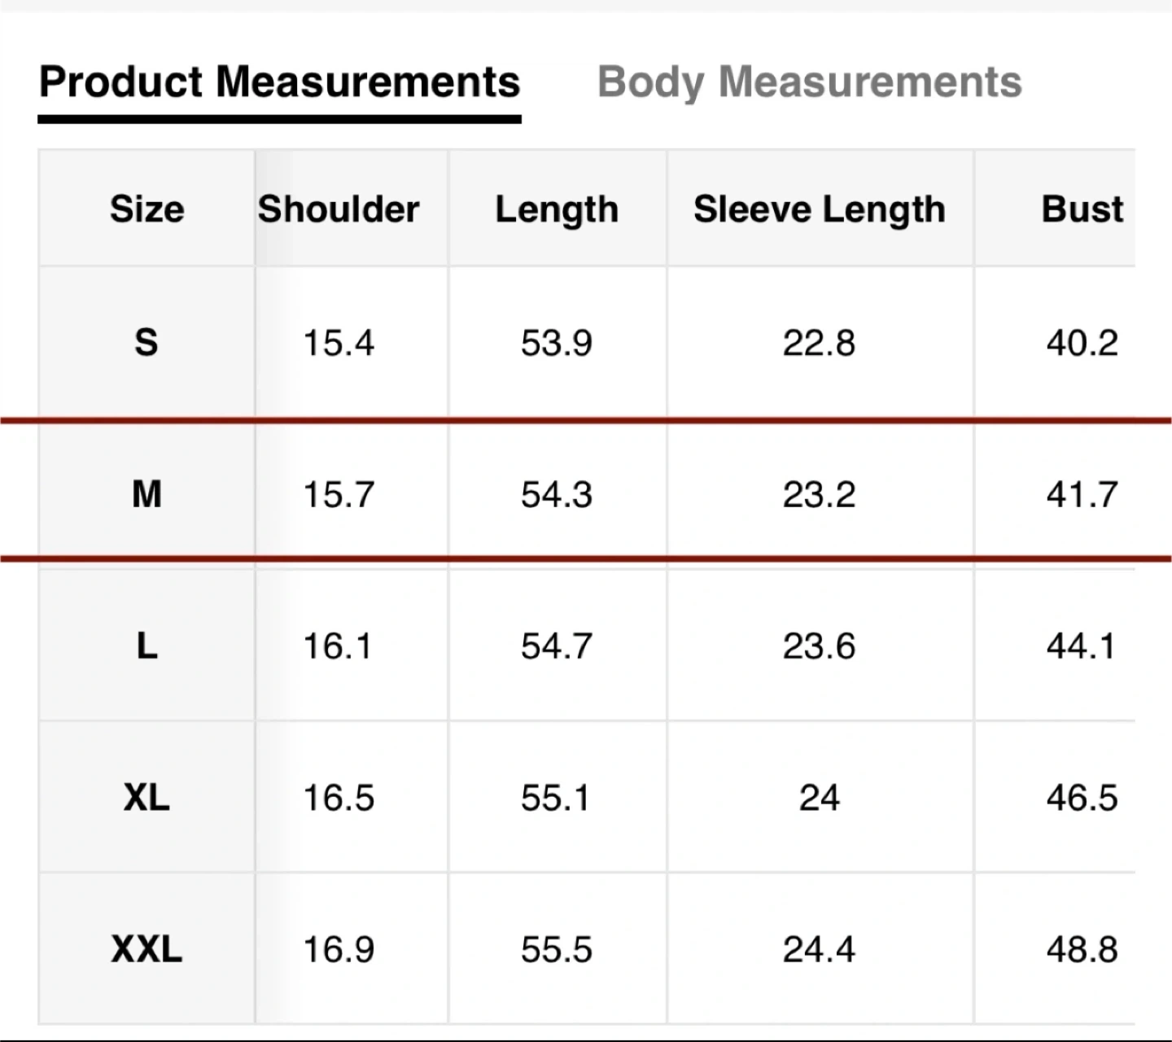Click the Length column header
Viewport: 1172px width, 1042px height.
(557, 209)
